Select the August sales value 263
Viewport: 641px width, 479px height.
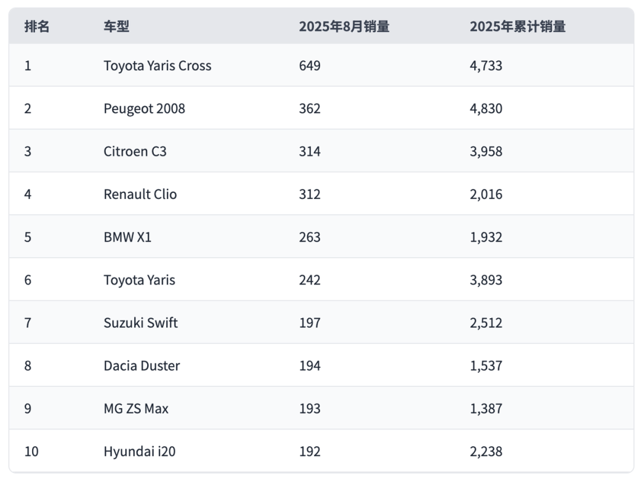[x=310, y=237]
